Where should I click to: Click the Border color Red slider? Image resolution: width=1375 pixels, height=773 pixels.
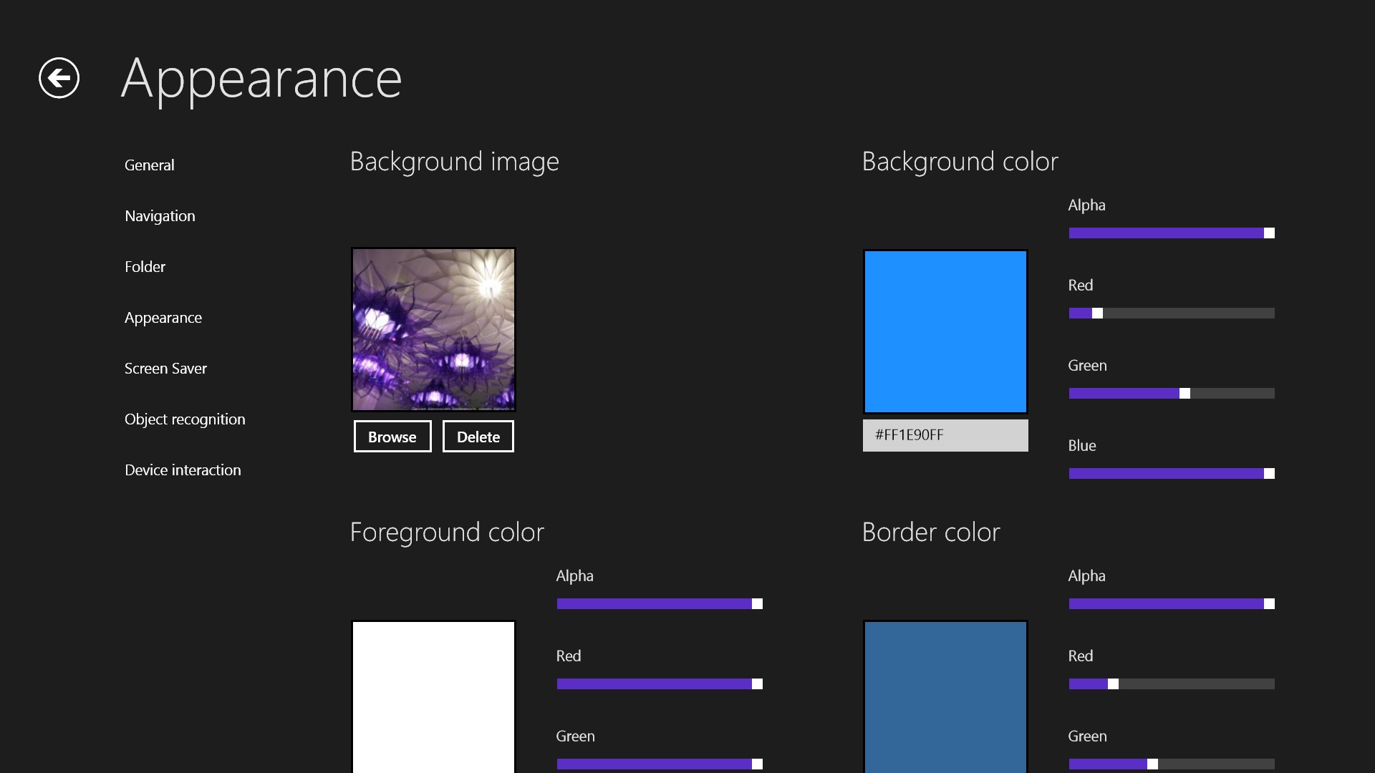pos(1172,684)
